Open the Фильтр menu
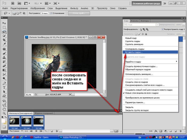The width and height of the screenshot is (187, 140). tap(74, 8)
